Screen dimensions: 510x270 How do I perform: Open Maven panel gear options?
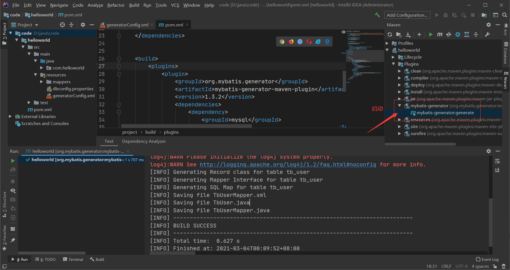click(x=489, y=25)
